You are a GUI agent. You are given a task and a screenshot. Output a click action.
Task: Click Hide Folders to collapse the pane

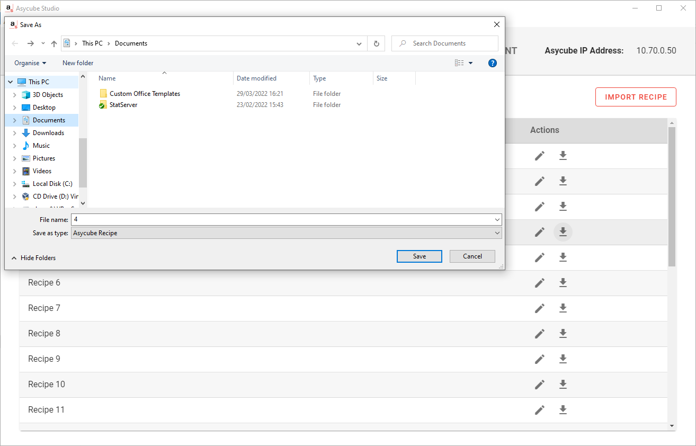33,258
